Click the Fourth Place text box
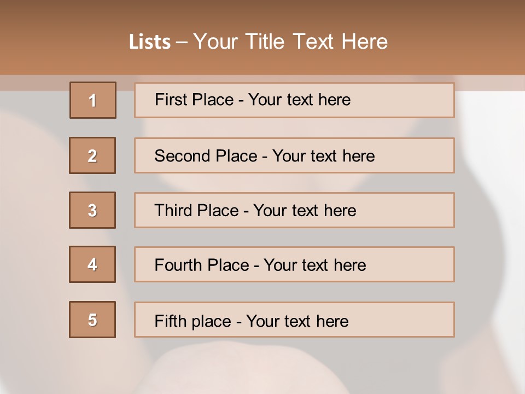Image resolution: width=525 pixels, height=394 pixels. pos(294,264)
